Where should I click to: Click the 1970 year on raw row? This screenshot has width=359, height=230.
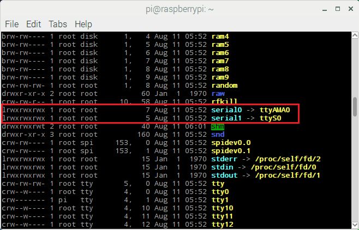point(198,94)
